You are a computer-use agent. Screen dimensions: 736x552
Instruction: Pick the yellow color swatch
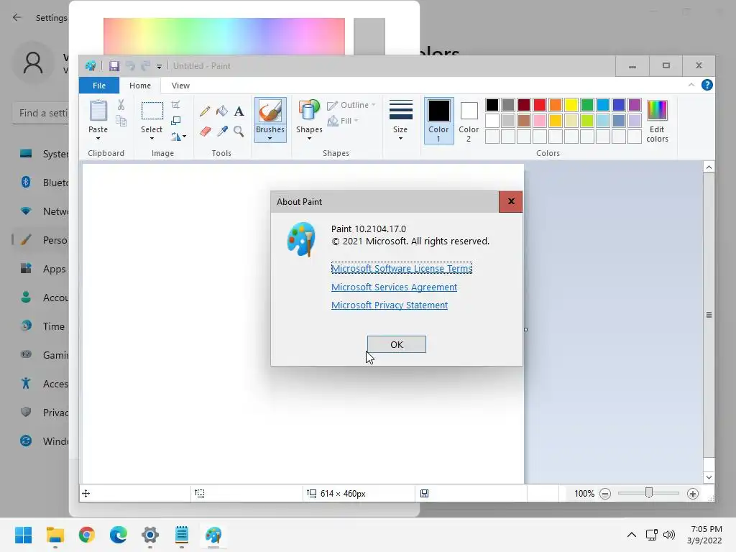571,105
